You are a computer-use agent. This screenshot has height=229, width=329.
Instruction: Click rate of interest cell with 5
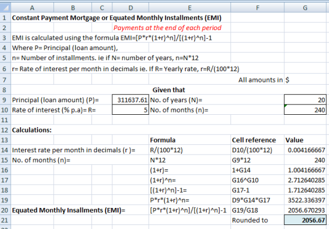pos(130,110)
